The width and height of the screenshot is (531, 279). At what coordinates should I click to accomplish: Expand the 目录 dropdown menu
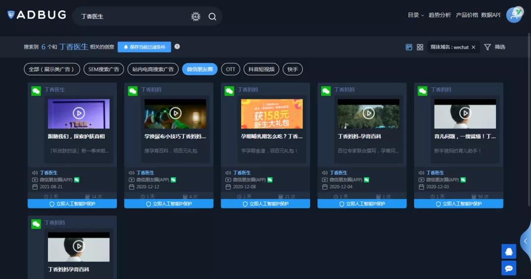click(415, 15)
